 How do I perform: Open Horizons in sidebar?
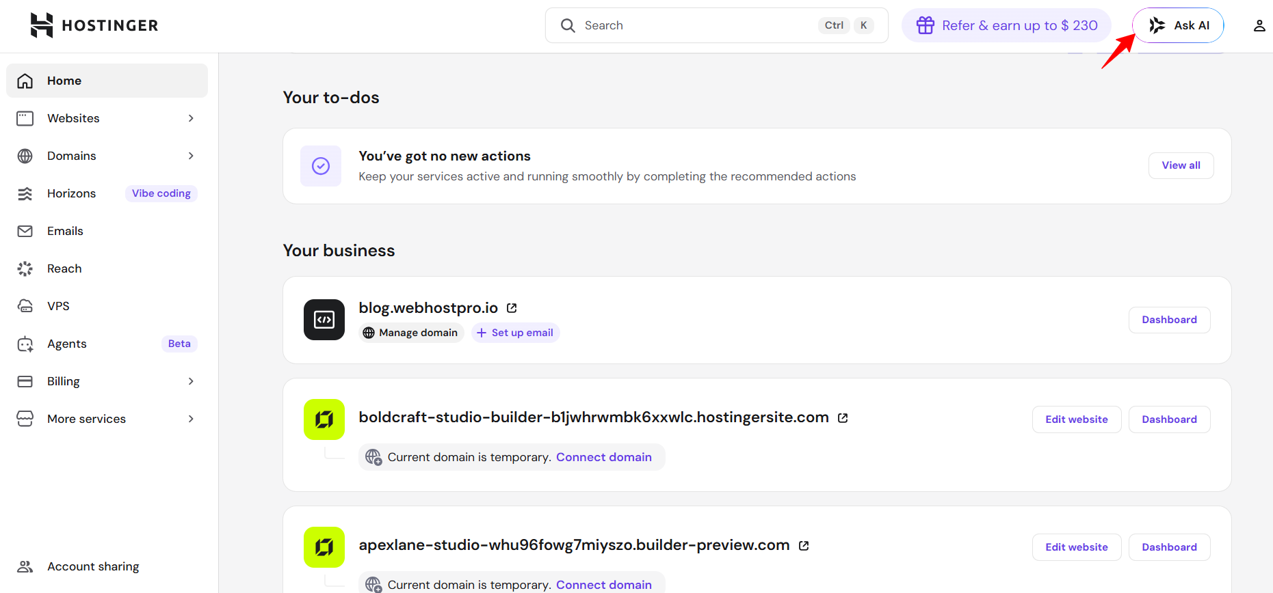click(107, 193)
